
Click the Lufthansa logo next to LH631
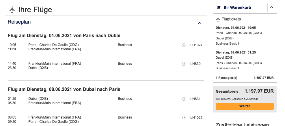[x=184, y=99]
